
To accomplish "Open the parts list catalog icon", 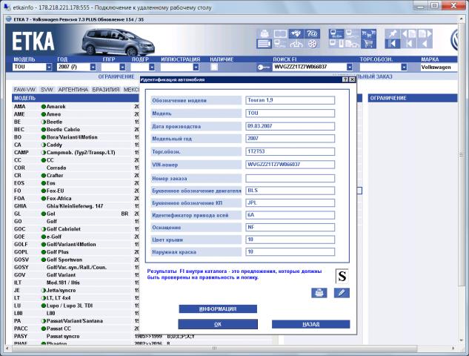I will point(264,44).
